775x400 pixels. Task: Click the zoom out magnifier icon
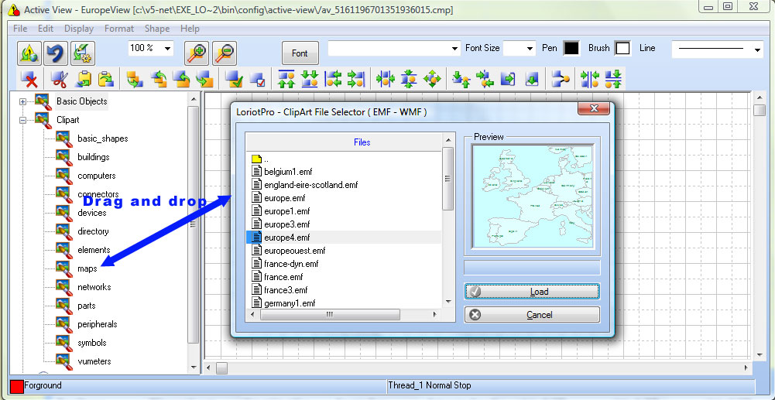225,53
